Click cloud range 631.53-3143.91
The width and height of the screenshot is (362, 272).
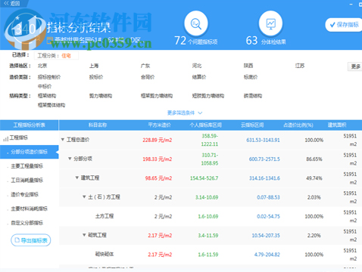[x=263, y=140]
